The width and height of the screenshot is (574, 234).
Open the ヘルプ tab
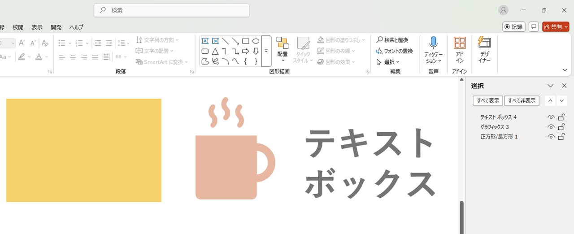(76, 27)
